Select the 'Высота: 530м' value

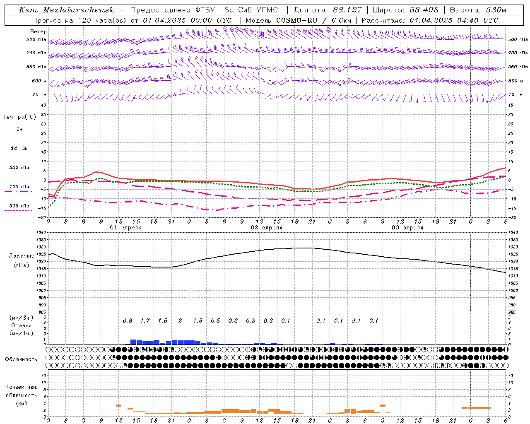pos(478,10)
